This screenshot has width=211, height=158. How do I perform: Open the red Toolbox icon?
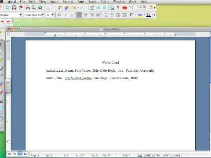point(124,7)
